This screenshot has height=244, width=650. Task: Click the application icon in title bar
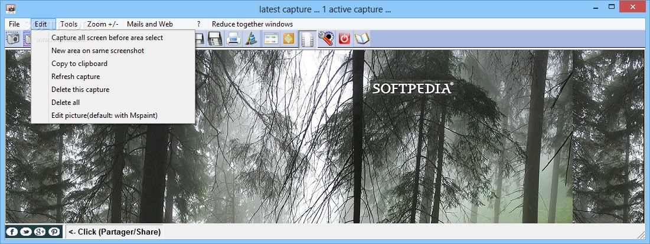[11, 9]
